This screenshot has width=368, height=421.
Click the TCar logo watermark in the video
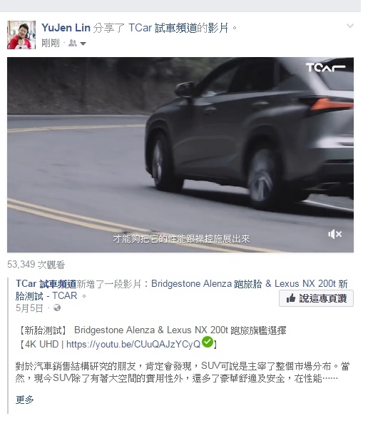(x=325, y=68)
